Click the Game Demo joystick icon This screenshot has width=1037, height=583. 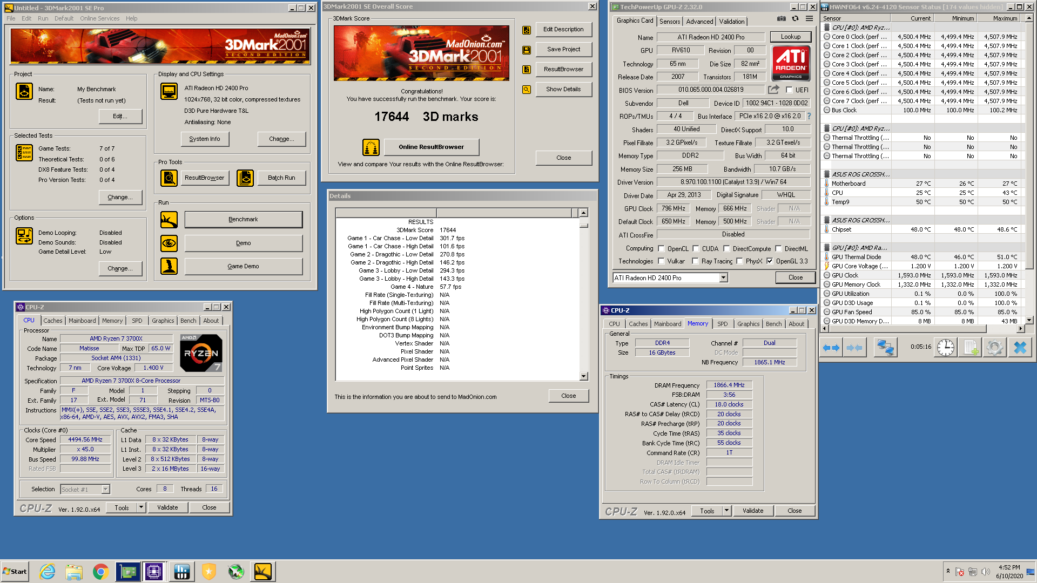click(169, 266)
